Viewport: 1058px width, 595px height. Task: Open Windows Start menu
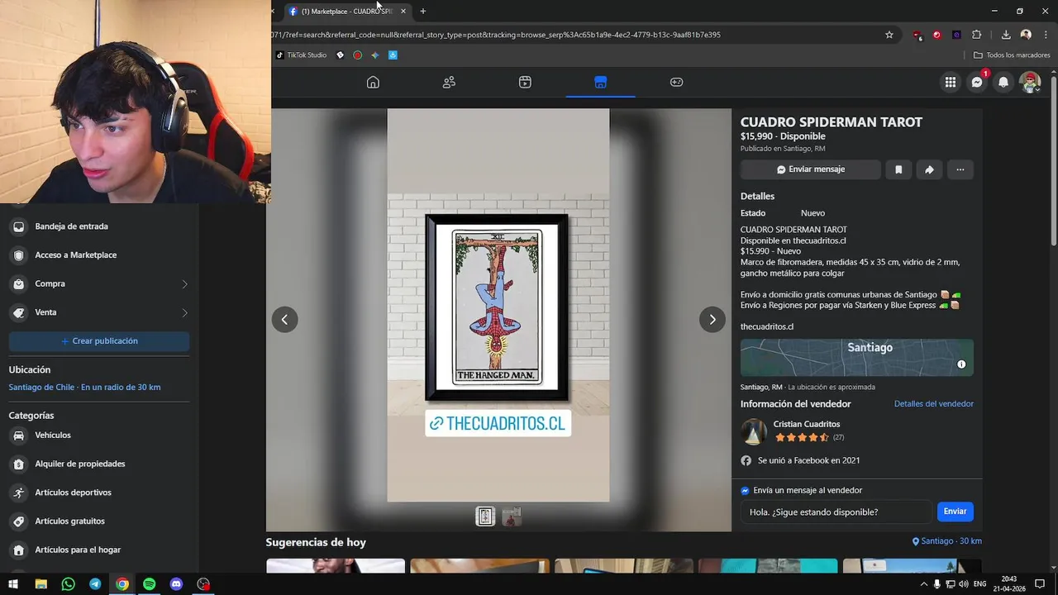pyautogui.click(x=13, y=584)
